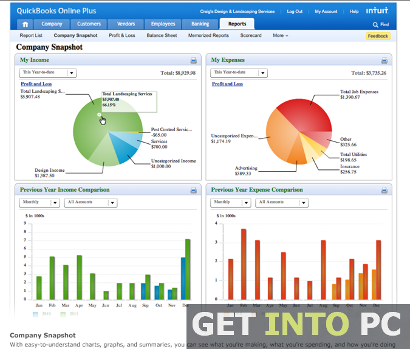Open the Vendors tab
This screenshot has width=410, height=349.
coord(126,24)
